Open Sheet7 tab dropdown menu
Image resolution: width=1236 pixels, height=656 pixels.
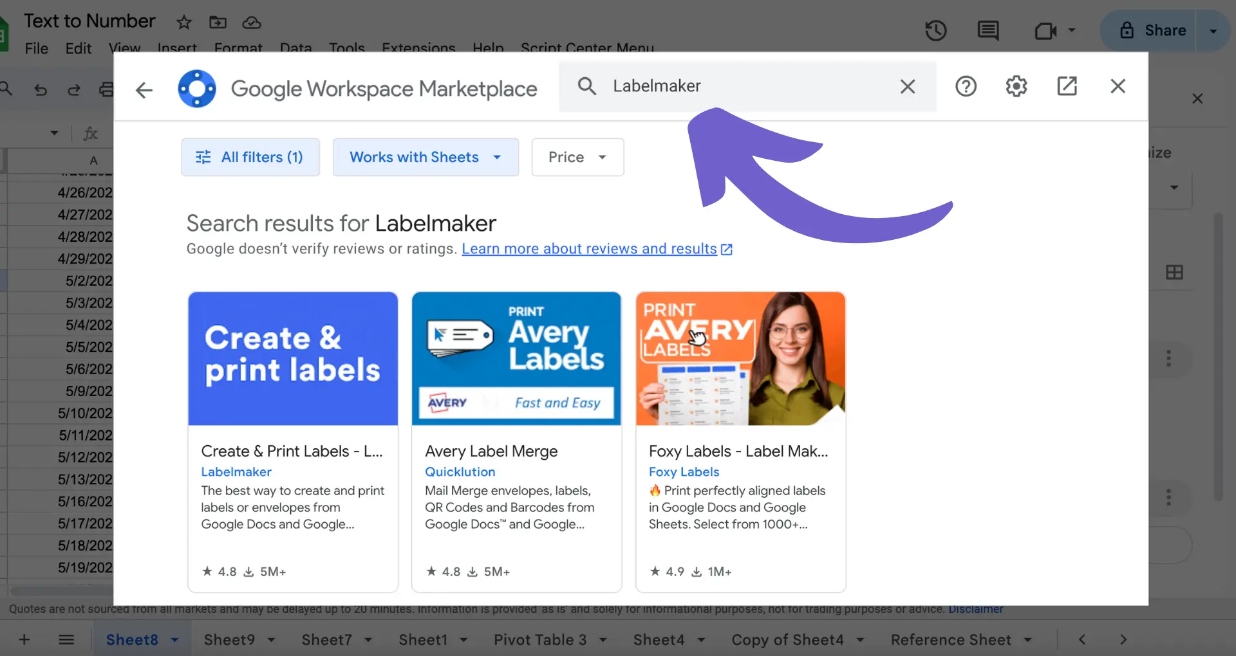pyautogui.click(x=368, y=640)
